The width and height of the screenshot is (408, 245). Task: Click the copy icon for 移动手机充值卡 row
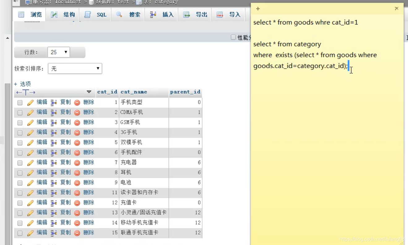[x=54, y=223]
